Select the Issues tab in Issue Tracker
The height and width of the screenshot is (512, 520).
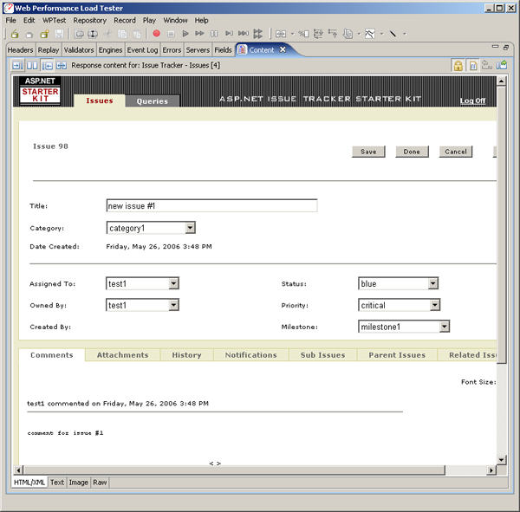tap(100, 100)
